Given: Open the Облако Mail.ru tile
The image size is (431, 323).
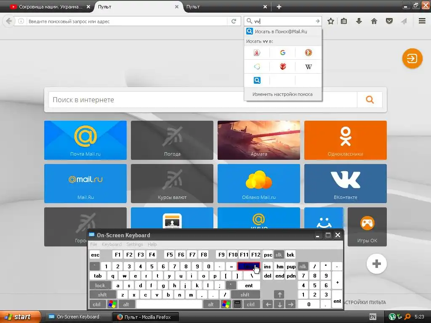Looking at the screenshot, I should [x=259, y=183].
